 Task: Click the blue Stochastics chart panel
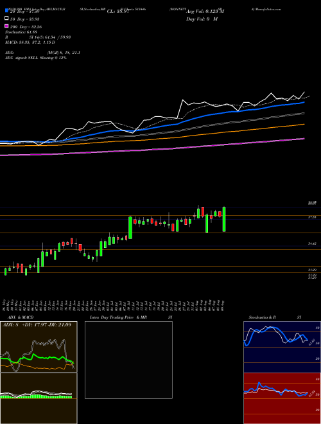[282, 347]
